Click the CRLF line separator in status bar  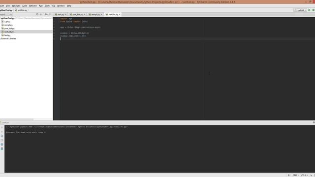pos(296,175)
